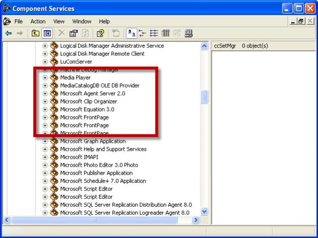Click the Forward arrow toolbar icon
This screenshot has height=238, width=318.
pyautogui.click(x=20, y=33)
